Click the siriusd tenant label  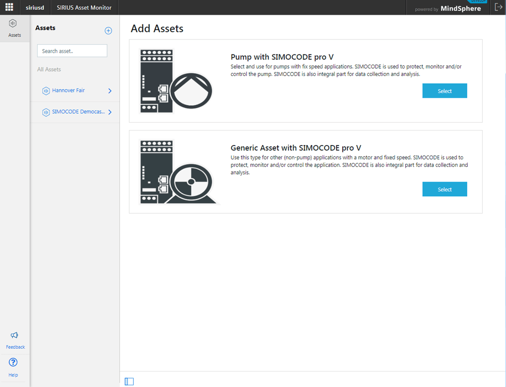pyautogui.click(x=35, y=8)
